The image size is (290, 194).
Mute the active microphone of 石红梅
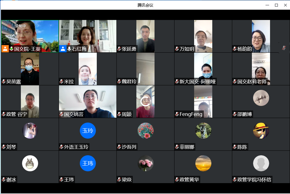pyautogui.click(x=69, y=49)
